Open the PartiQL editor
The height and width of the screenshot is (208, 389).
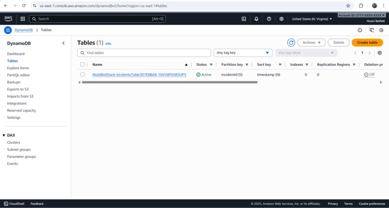pyautogui.click(x=18, y=75)
